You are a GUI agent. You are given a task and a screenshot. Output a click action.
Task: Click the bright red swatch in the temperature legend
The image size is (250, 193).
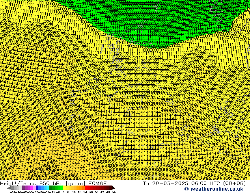(x=86, y=187)
